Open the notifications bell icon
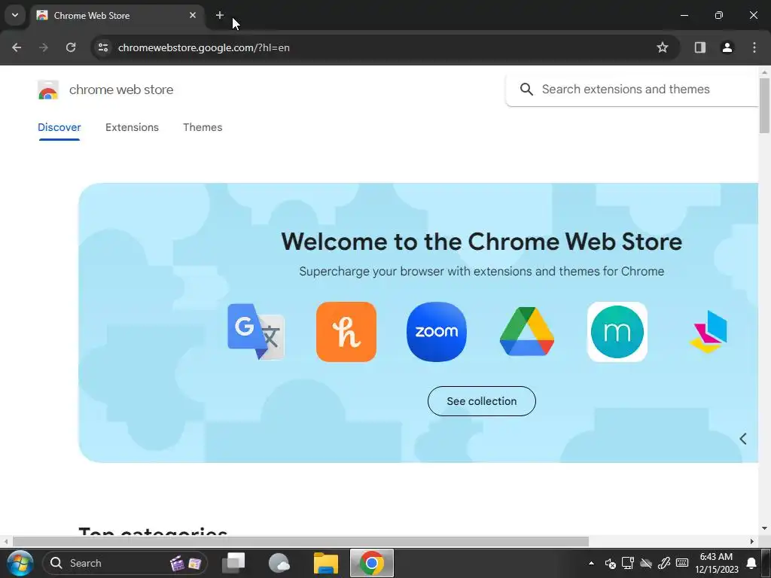The image size is (771, 578). coord(751,563)
